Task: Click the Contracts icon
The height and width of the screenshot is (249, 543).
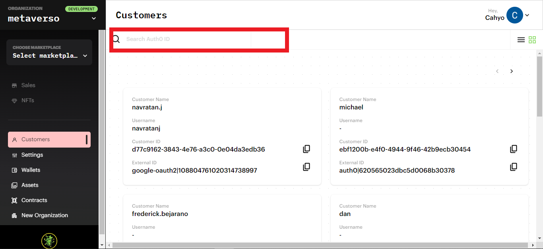Action: click(14, 200)
